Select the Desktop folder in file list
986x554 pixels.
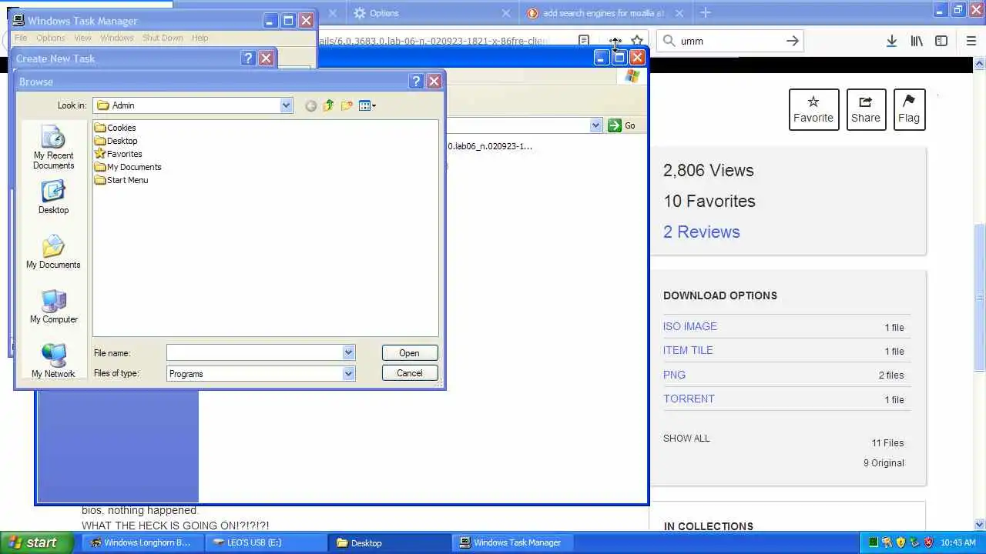click(116, 141)
